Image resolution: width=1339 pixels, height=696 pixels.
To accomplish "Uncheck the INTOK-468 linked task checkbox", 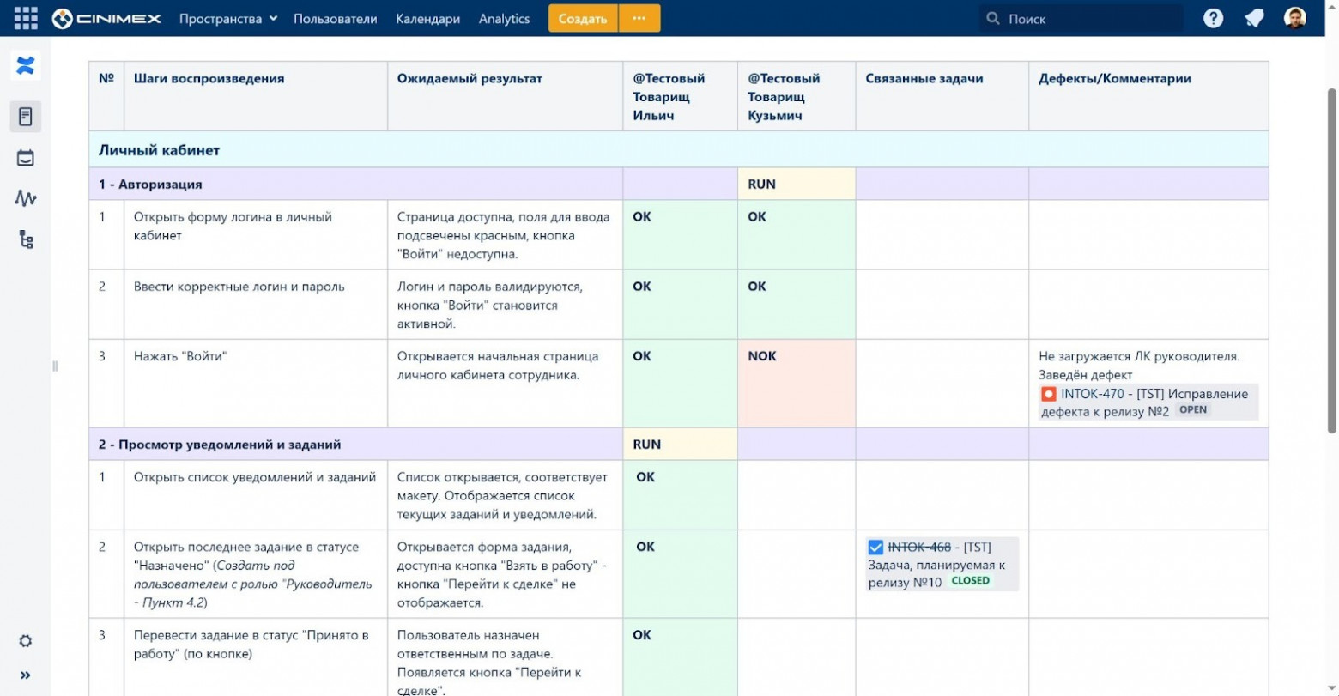I will [x=875, y=547].
